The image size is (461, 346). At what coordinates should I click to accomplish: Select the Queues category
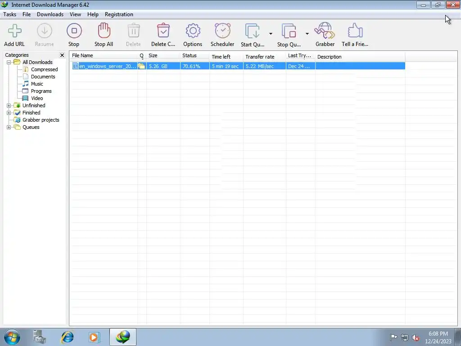pos(31,127)
